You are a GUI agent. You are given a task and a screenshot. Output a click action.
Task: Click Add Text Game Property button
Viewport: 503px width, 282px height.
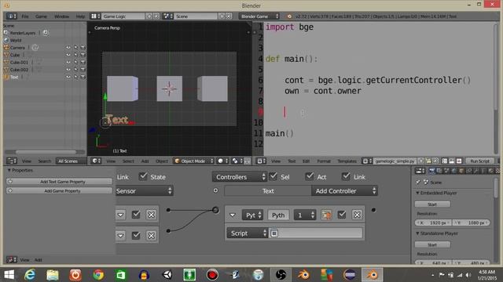coord(60,182)
